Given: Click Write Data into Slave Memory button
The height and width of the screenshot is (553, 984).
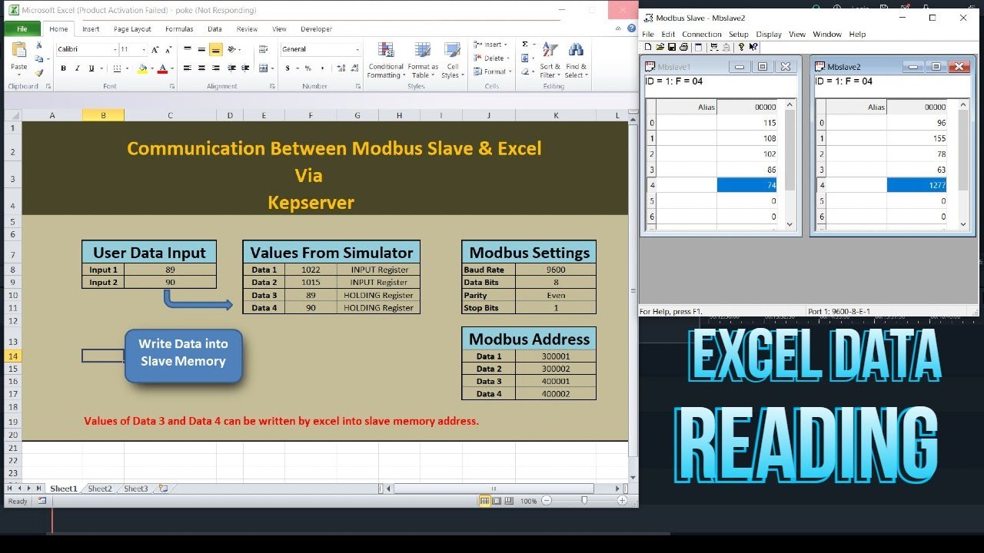Looking at the screenshot, I should click(183, 356).
